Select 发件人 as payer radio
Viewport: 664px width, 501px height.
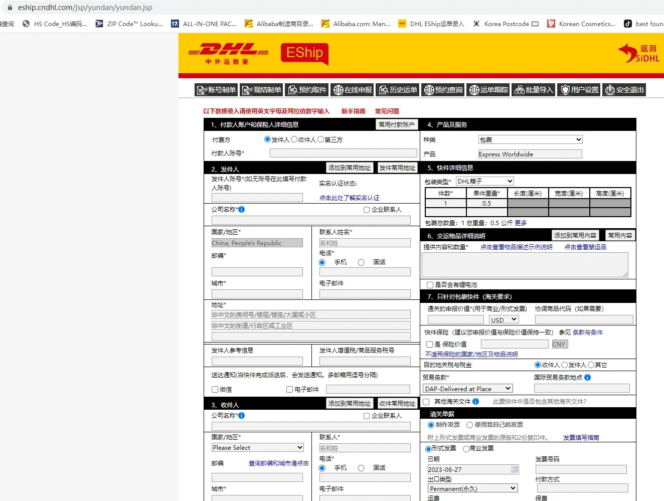coord(267,139)
